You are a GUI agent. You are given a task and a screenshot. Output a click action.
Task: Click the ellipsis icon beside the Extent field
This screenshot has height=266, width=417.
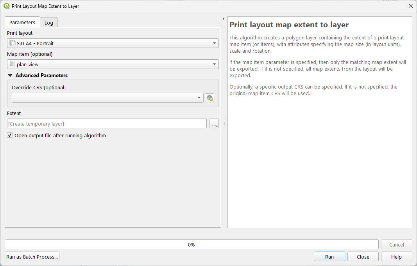(214, 123)
